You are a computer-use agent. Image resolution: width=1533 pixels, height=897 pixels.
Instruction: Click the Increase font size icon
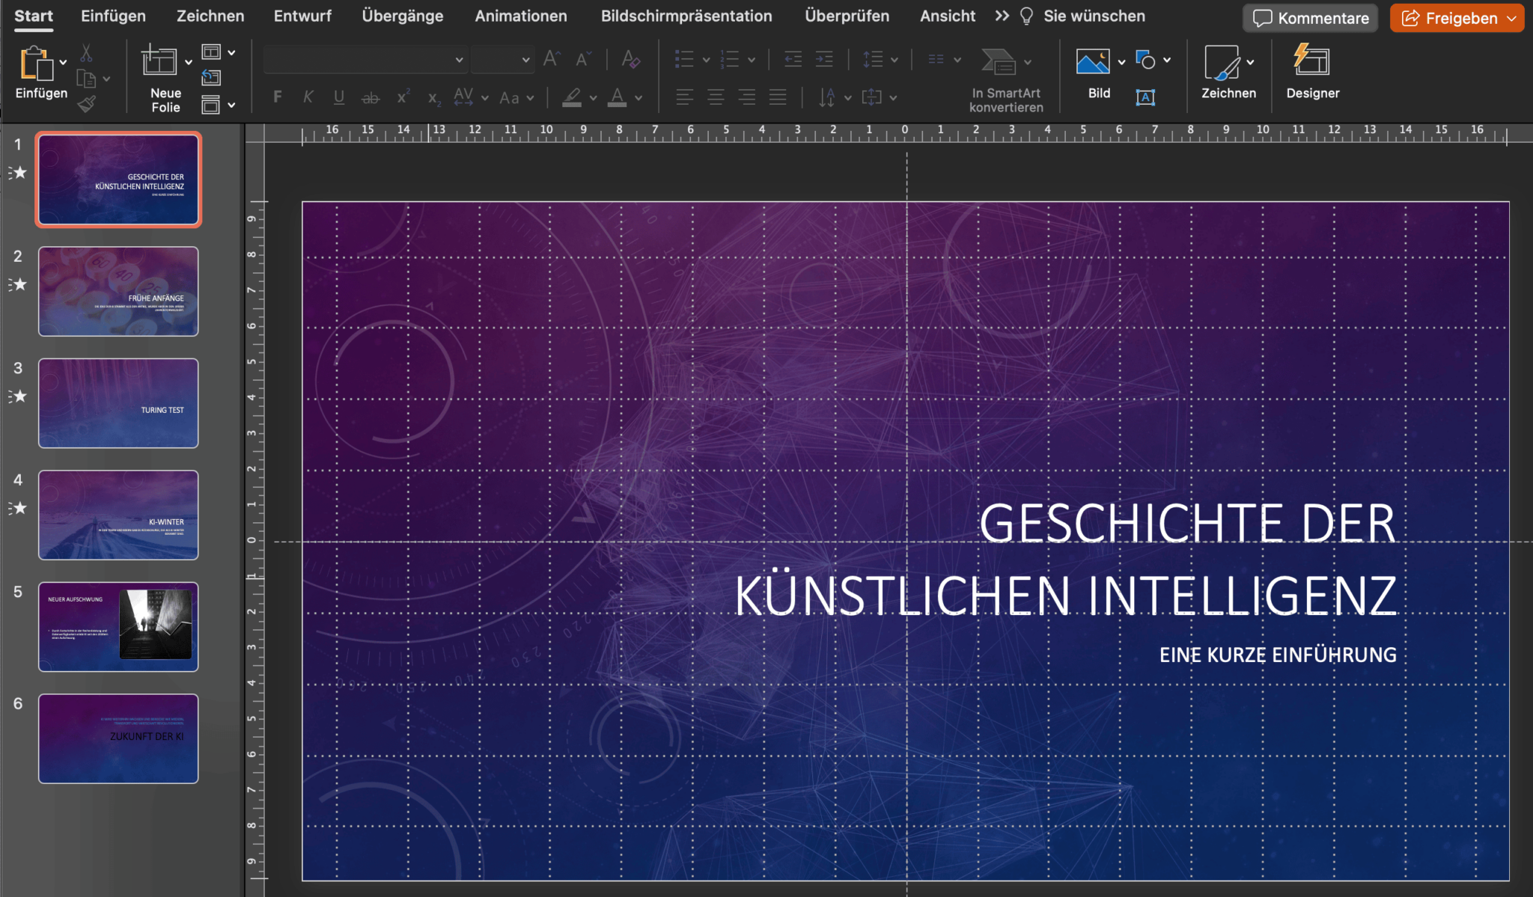tap(552, 58)
